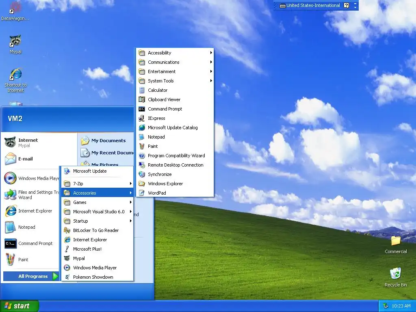The height and width of the screenshot is (312, 416).
Task: Select the Recycle Bin desktop icon
Action: [396, 277]
